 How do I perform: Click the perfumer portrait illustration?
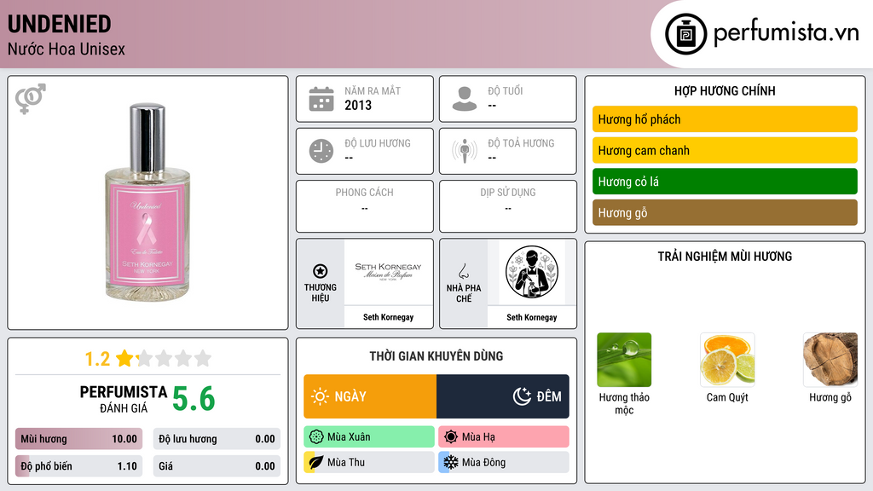(x=532, y=272)
